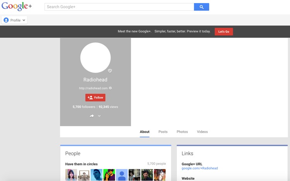Screen dimensions: 290x181
Task: Open follower thumbnail with green background couple
Action: pos(109,175)
